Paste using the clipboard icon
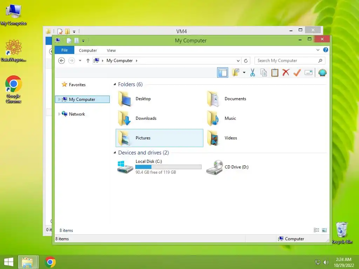This screenshot has width=359, height=269. [275, 73]
